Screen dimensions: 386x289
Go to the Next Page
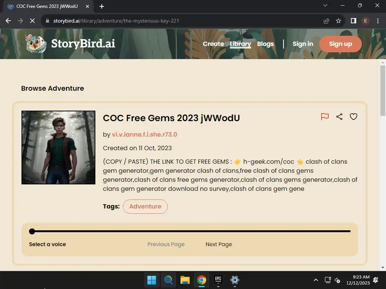point(219,244)
